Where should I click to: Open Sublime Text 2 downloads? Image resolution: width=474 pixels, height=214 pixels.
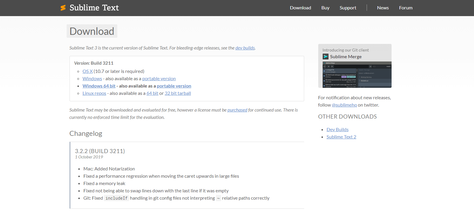click(x=341, y=137)
